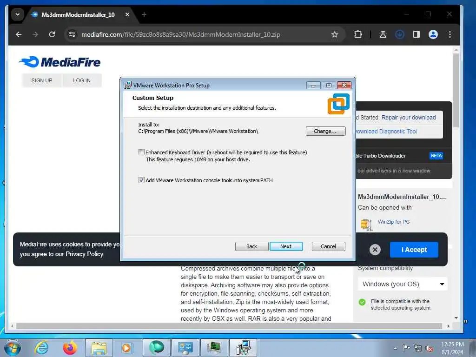Open a new browser tab
This screenshot has width=476, height=357.
(144, 14)
